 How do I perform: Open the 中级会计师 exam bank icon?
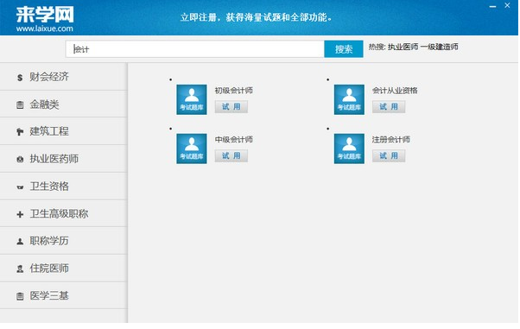coord(192,149)
